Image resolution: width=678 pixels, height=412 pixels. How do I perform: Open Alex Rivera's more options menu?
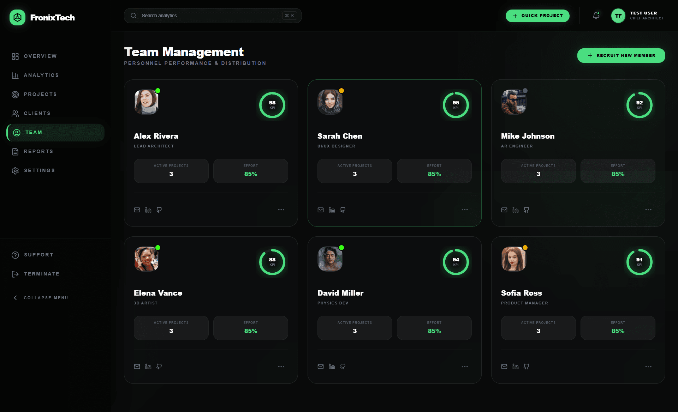(x=281, y=210)
